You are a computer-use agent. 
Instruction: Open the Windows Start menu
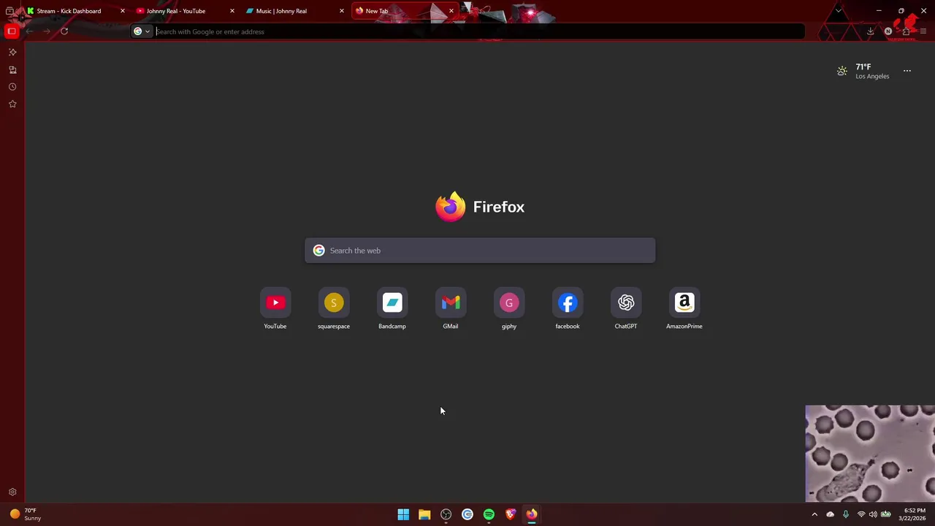(x=403, y=514)
